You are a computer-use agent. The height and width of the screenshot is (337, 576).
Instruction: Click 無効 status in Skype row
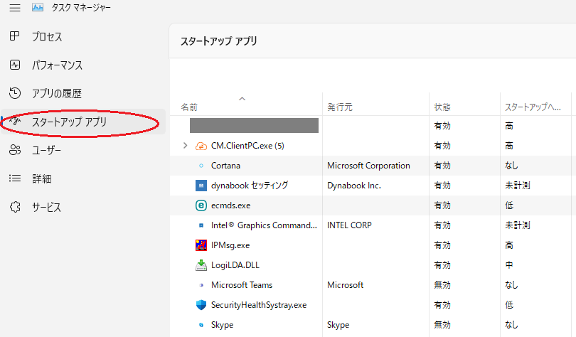pyautogui.click(x=442, y=325)
